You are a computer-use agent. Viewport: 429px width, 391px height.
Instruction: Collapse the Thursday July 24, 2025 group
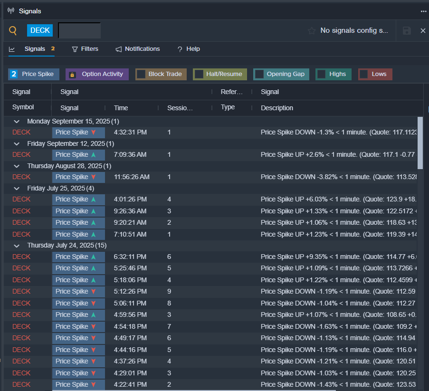(x=17, y=246)
